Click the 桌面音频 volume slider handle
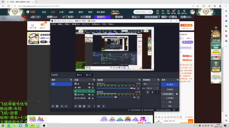The image size is (229, 128). click(x=116, y=97)
